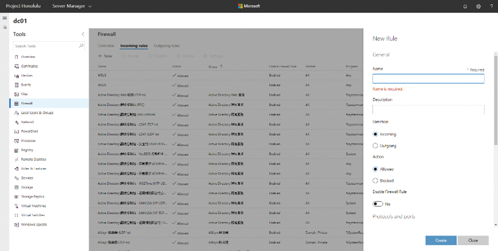
Task: Open the Events tool icon
Action: coord(16,85)
